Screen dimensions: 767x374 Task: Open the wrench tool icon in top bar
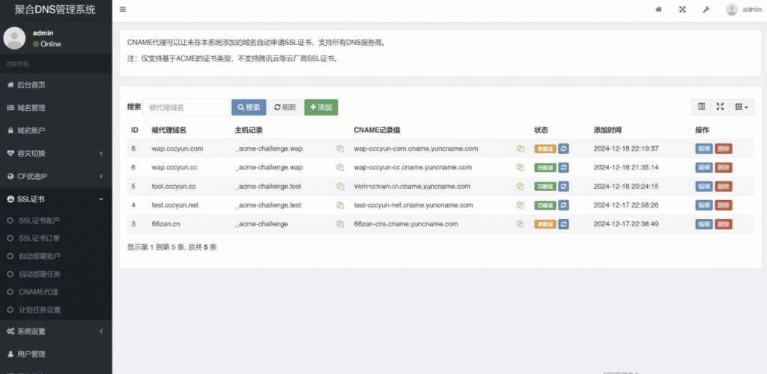[706, 9]
